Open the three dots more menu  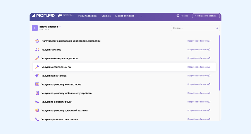pos(140,16)
